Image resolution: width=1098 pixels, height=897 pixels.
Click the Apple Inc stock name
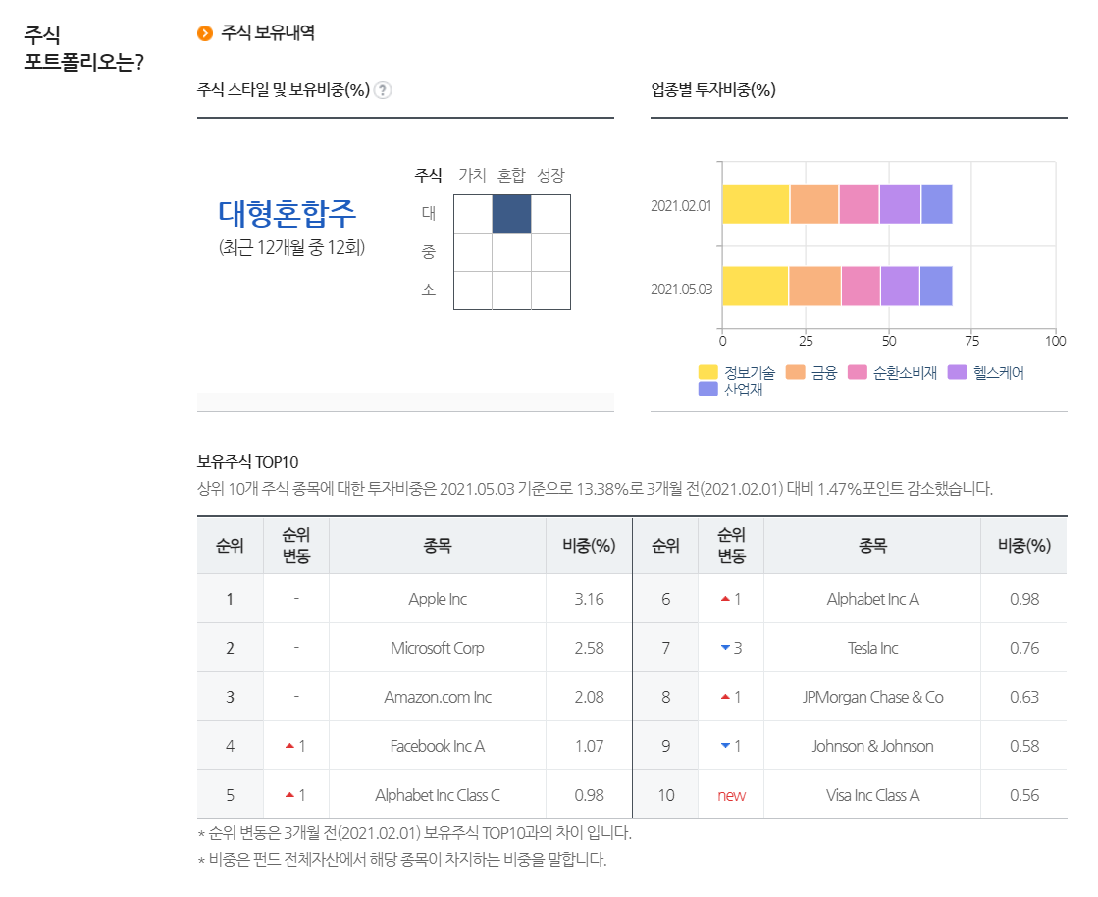[x=438, y=599]
